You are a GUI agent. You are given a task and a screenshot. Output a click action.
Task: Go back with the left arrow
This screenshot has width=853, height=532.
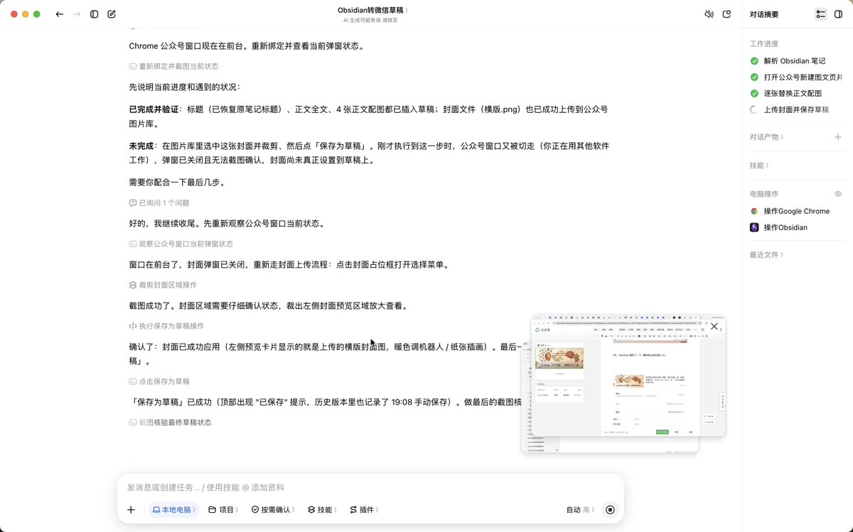(59, 14)
